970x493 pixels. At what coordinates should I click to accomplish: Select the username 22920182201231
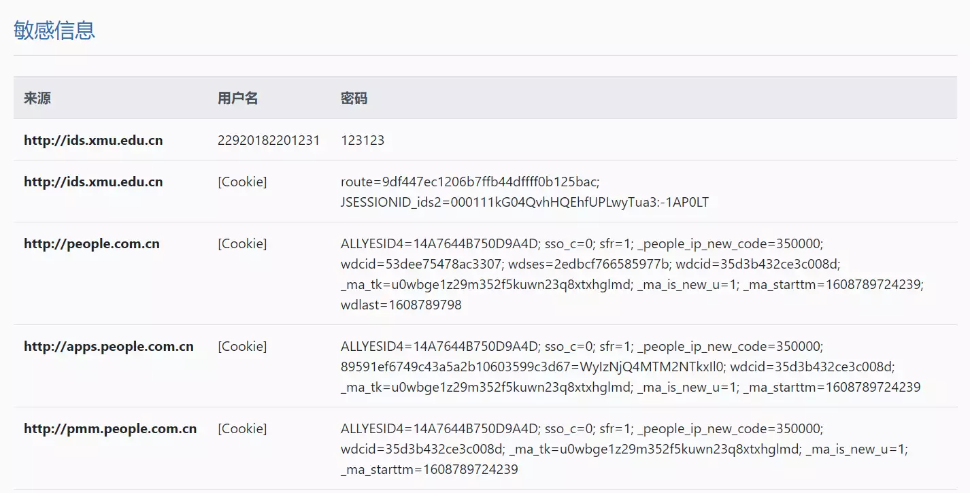[268, 140]
